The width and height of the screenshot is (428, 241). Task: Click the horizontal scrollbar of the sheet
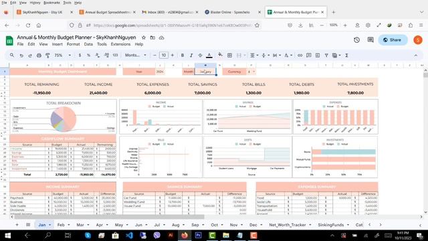[109, 217]
